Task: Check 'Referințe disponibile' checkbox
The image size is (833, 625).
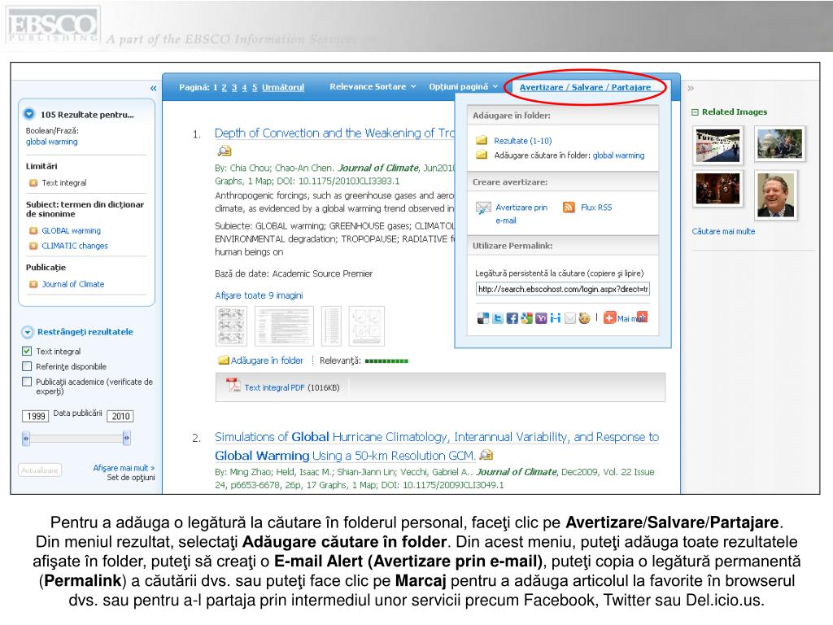Action: [x=27, y=366]
